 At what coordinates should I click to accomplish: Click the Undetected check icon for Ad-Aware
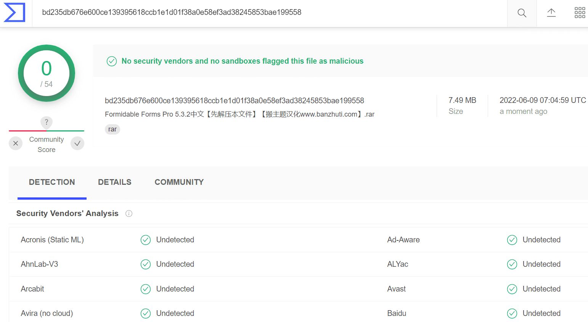coord(512,240)
